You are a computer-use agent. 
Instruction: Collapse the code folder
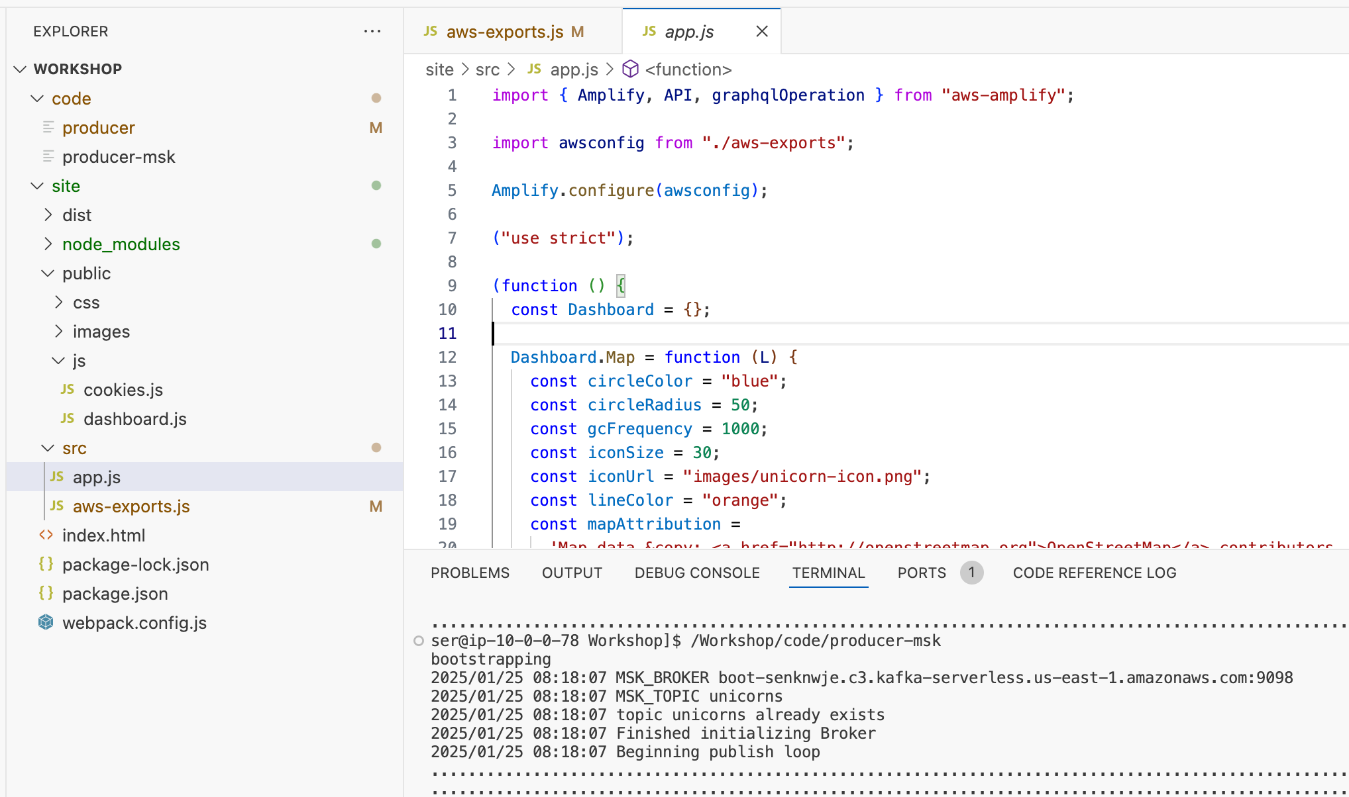pos(37,98)
